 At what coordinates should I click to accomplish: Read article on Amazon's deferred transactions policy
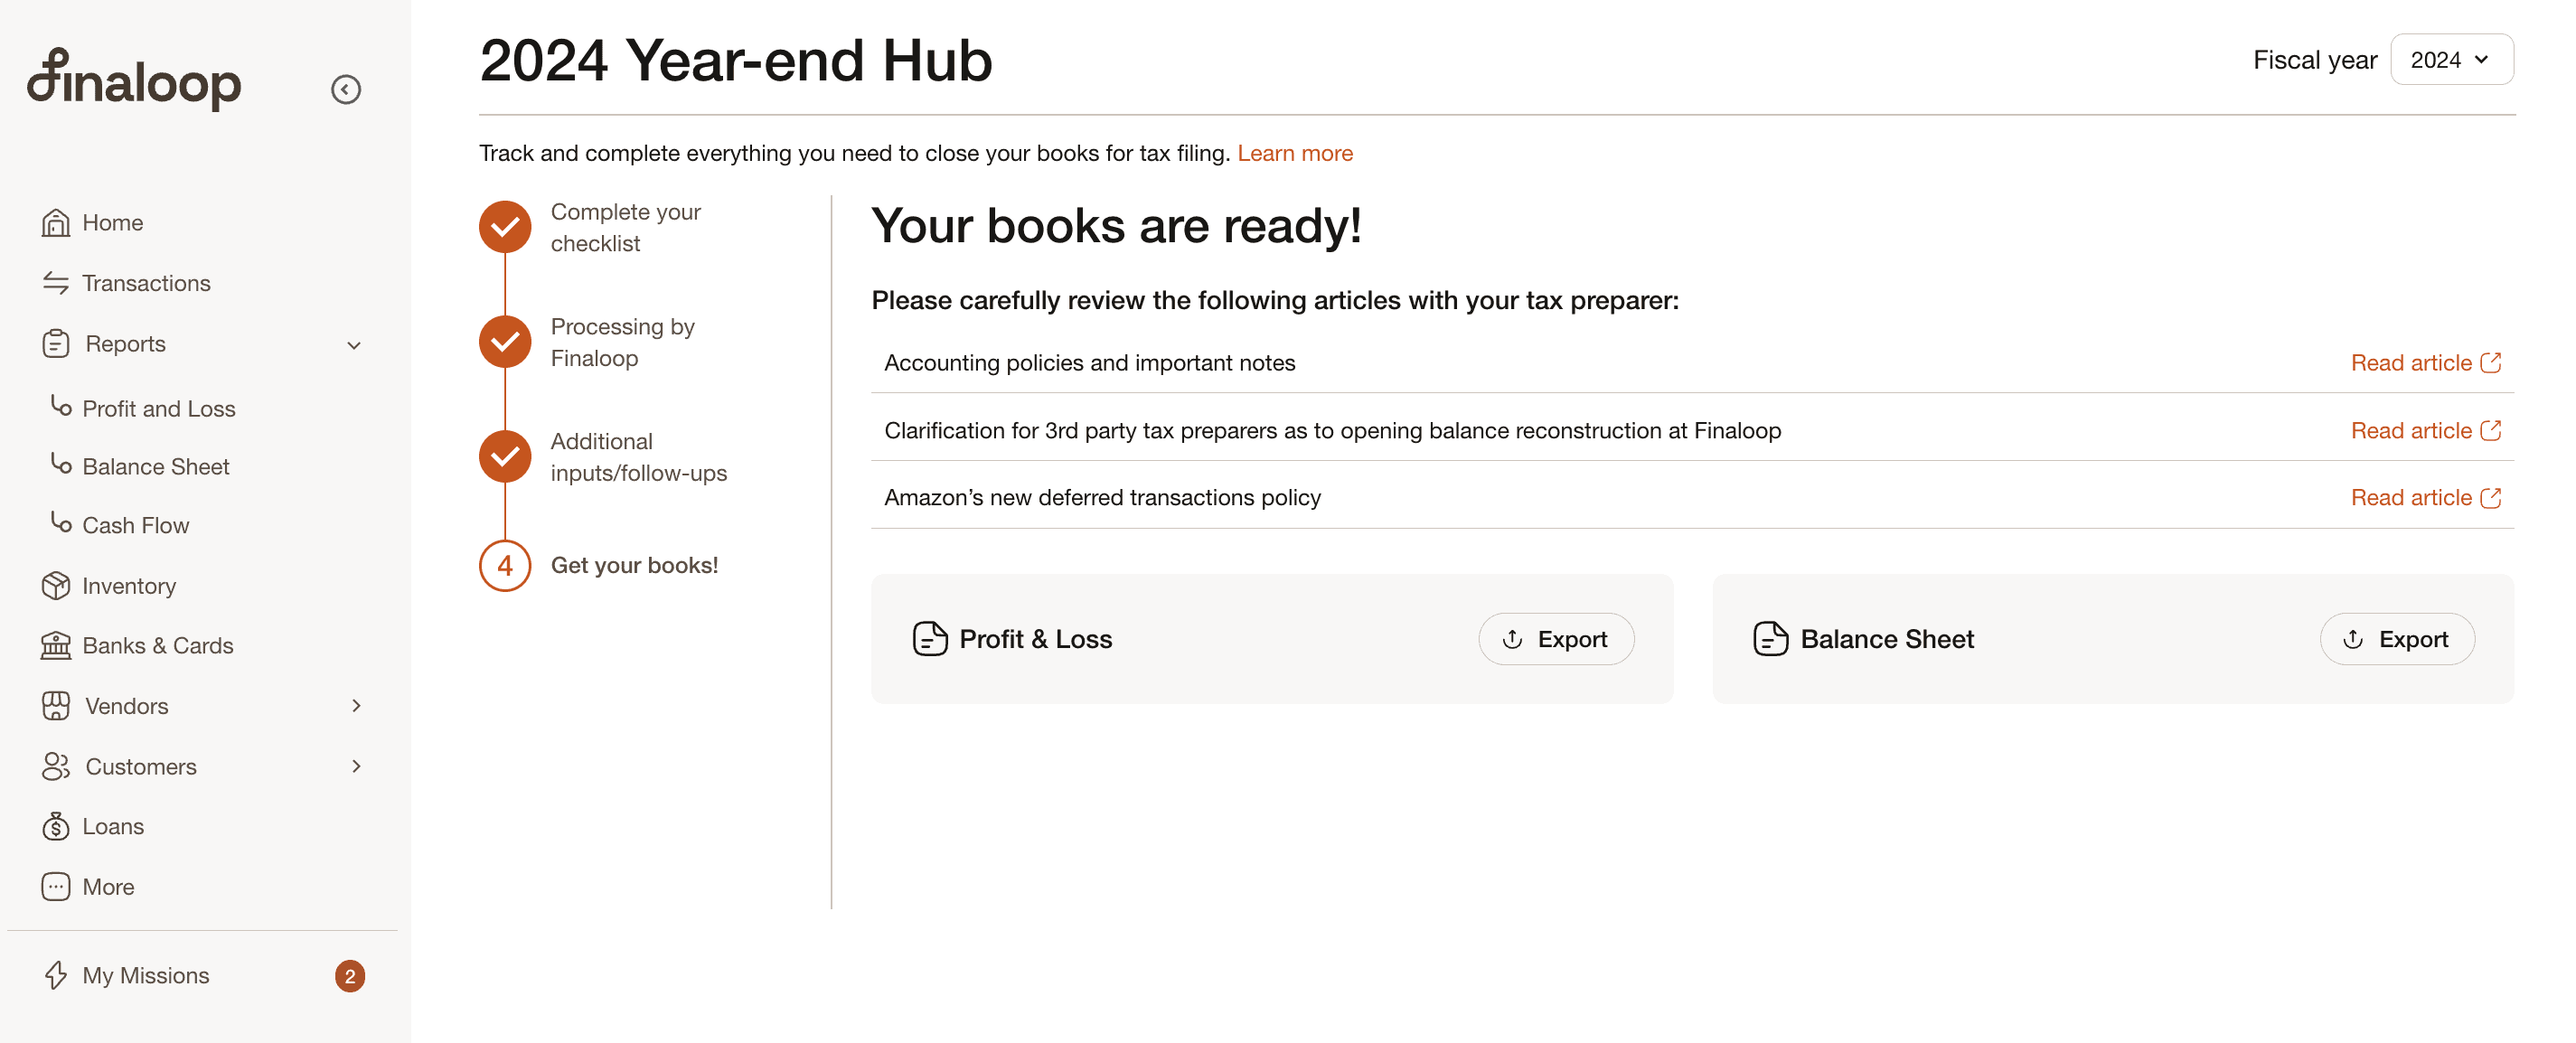pyautogui.click(x=2426, y=497)
